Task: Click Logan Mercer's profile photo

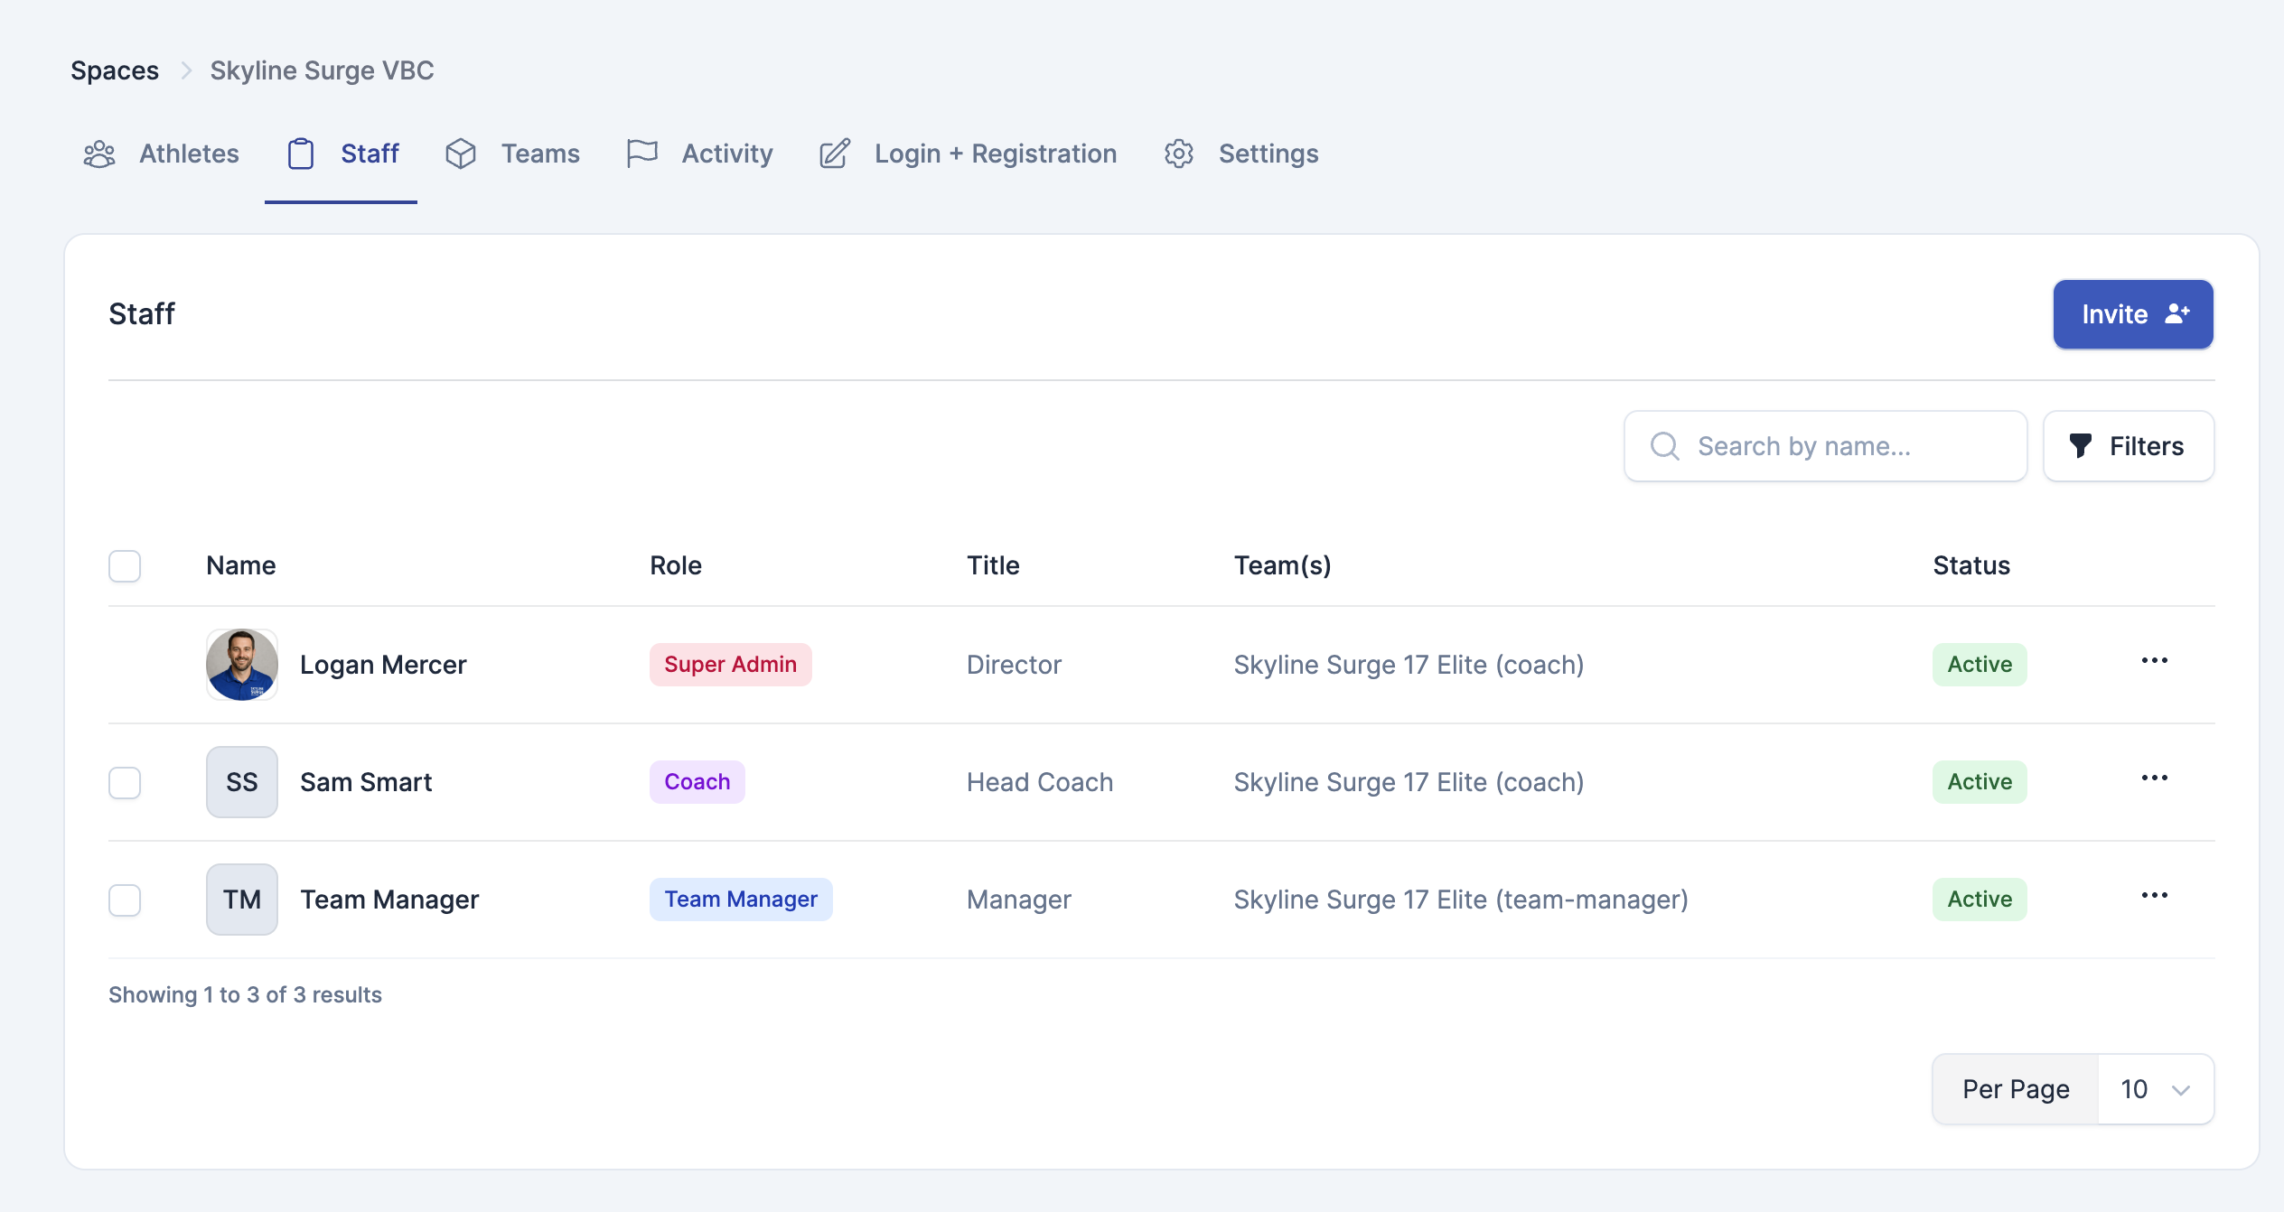Action: (x=241, y=665)
